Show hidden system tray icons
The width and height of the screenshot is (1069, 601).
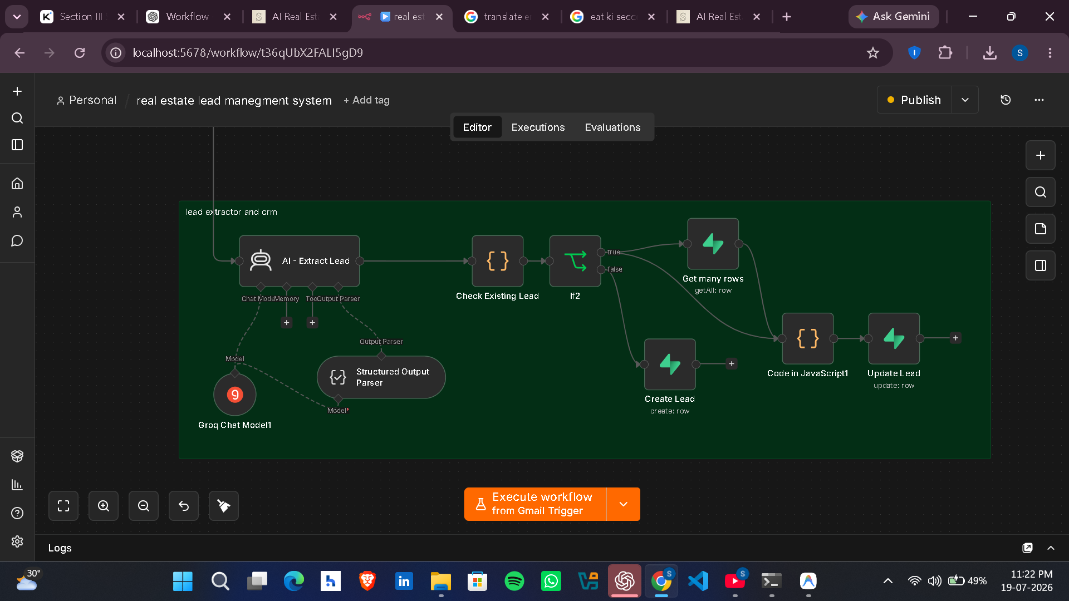(888, 581)
